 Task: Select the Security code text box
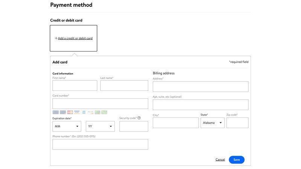click(134, 126)
